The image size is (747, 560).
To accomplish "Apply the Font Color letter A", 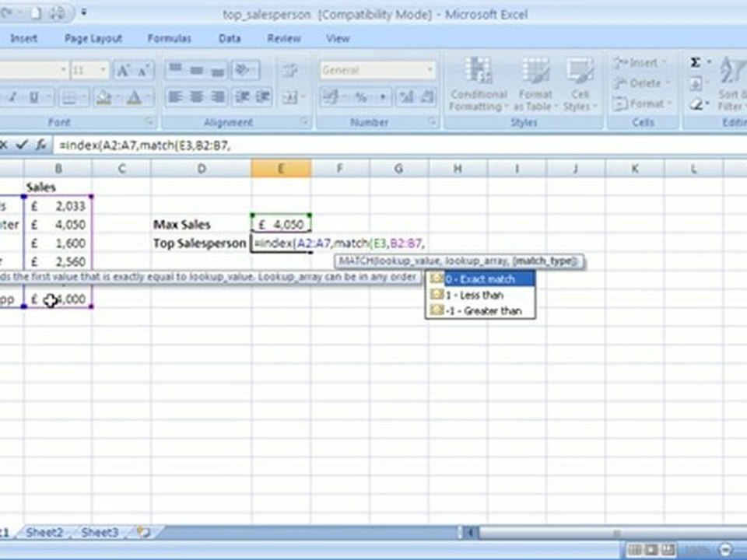I will [135, 98].
